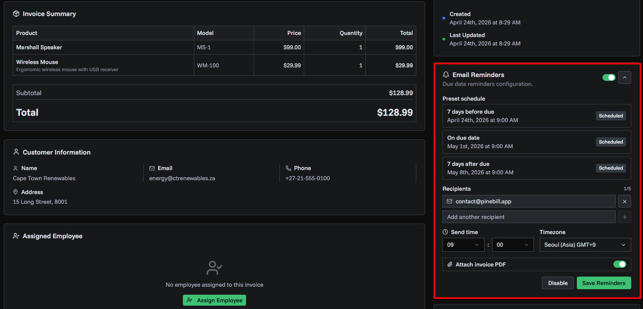Click the 'Preset schedule' label
Screen dimensions: 643x309
click(x=463, y=99)
